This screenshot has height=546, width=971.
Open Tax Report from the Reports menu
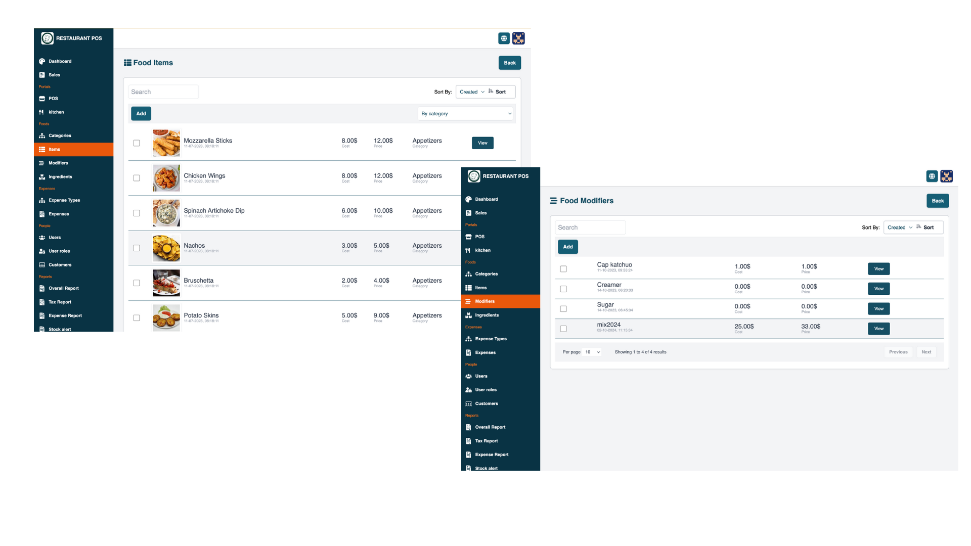pos(59,302)
